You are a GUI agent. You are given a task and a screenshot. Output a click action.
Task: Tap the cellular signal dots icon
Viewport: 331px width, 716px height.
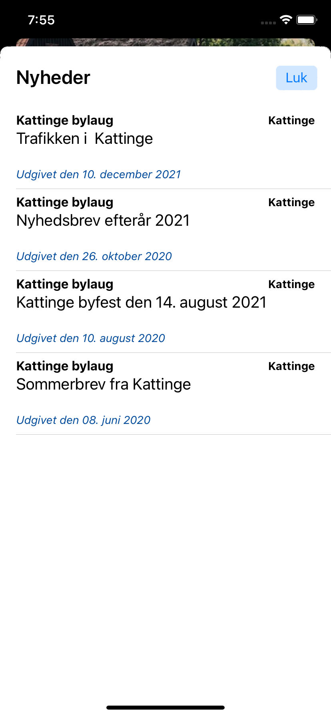[268, 23]
